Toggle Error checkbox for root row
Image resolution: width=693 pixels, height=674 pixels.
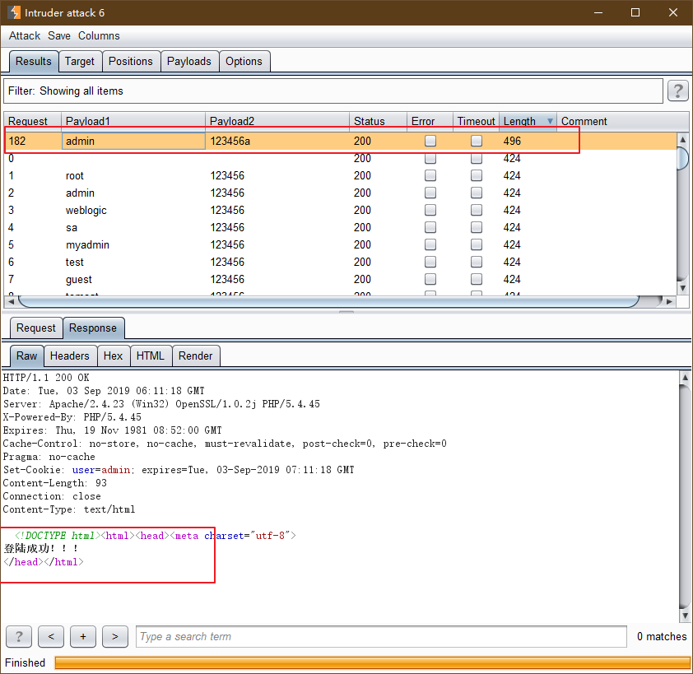[430, 175]
